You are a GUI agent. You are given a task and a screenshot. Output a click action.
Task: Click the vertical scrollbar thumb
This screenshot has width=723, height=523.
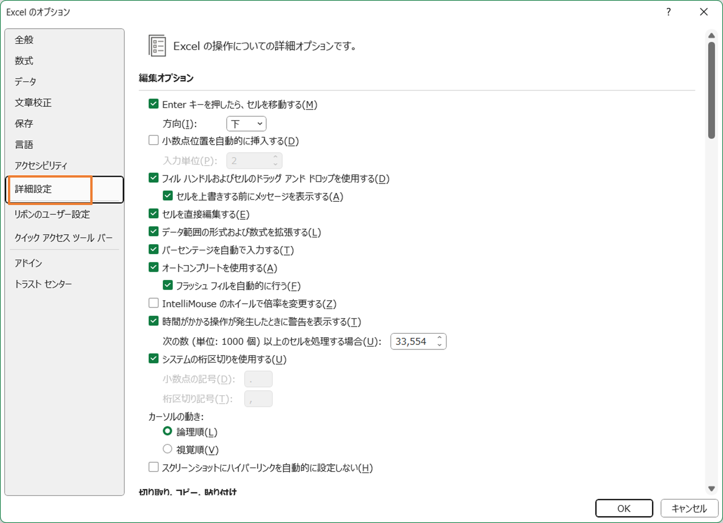[711, 90]
